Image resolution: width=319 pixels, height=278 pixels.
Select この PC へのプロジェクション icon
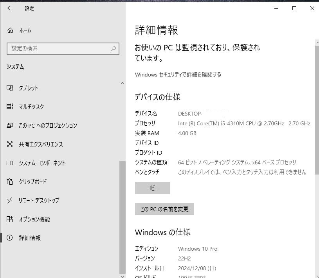(10, 125)
